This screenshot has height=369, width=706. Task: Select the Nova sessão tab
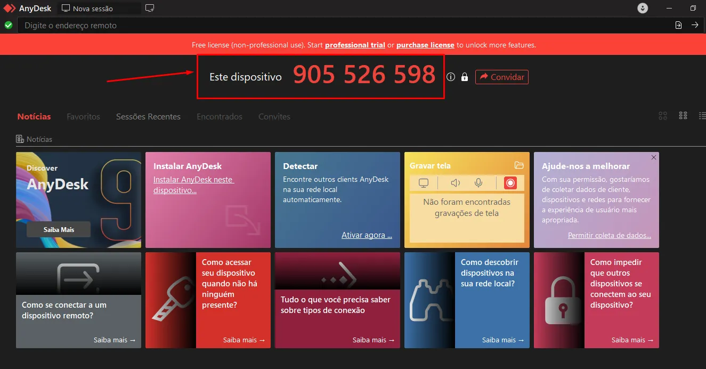pos(99,9)
